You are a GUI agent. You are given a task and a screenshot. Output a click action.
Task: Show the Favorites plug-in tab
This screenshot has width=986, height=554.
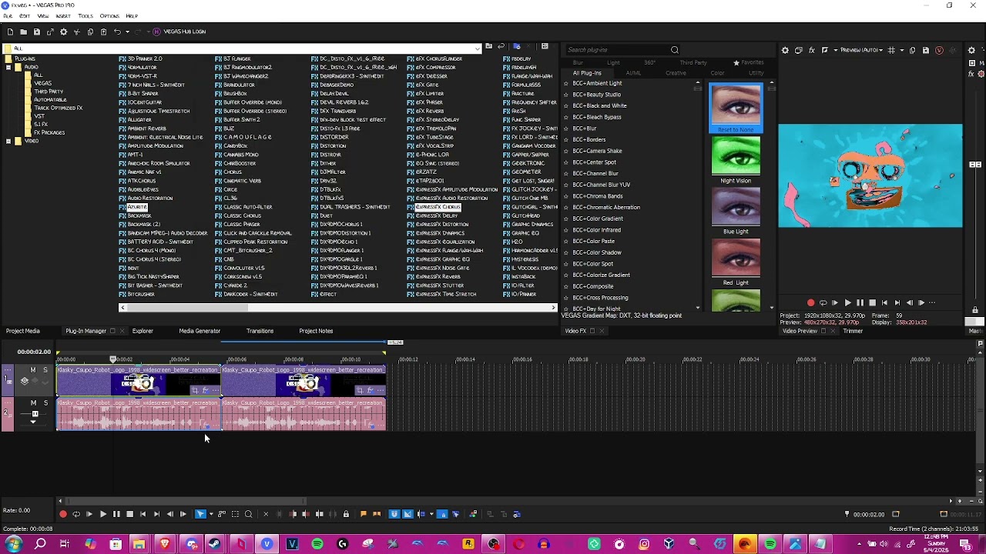coord(748,62)
